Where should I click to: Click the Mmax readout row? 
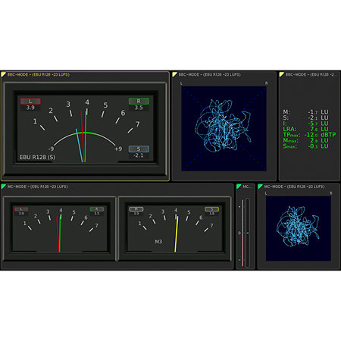click(x=305, y=140)
